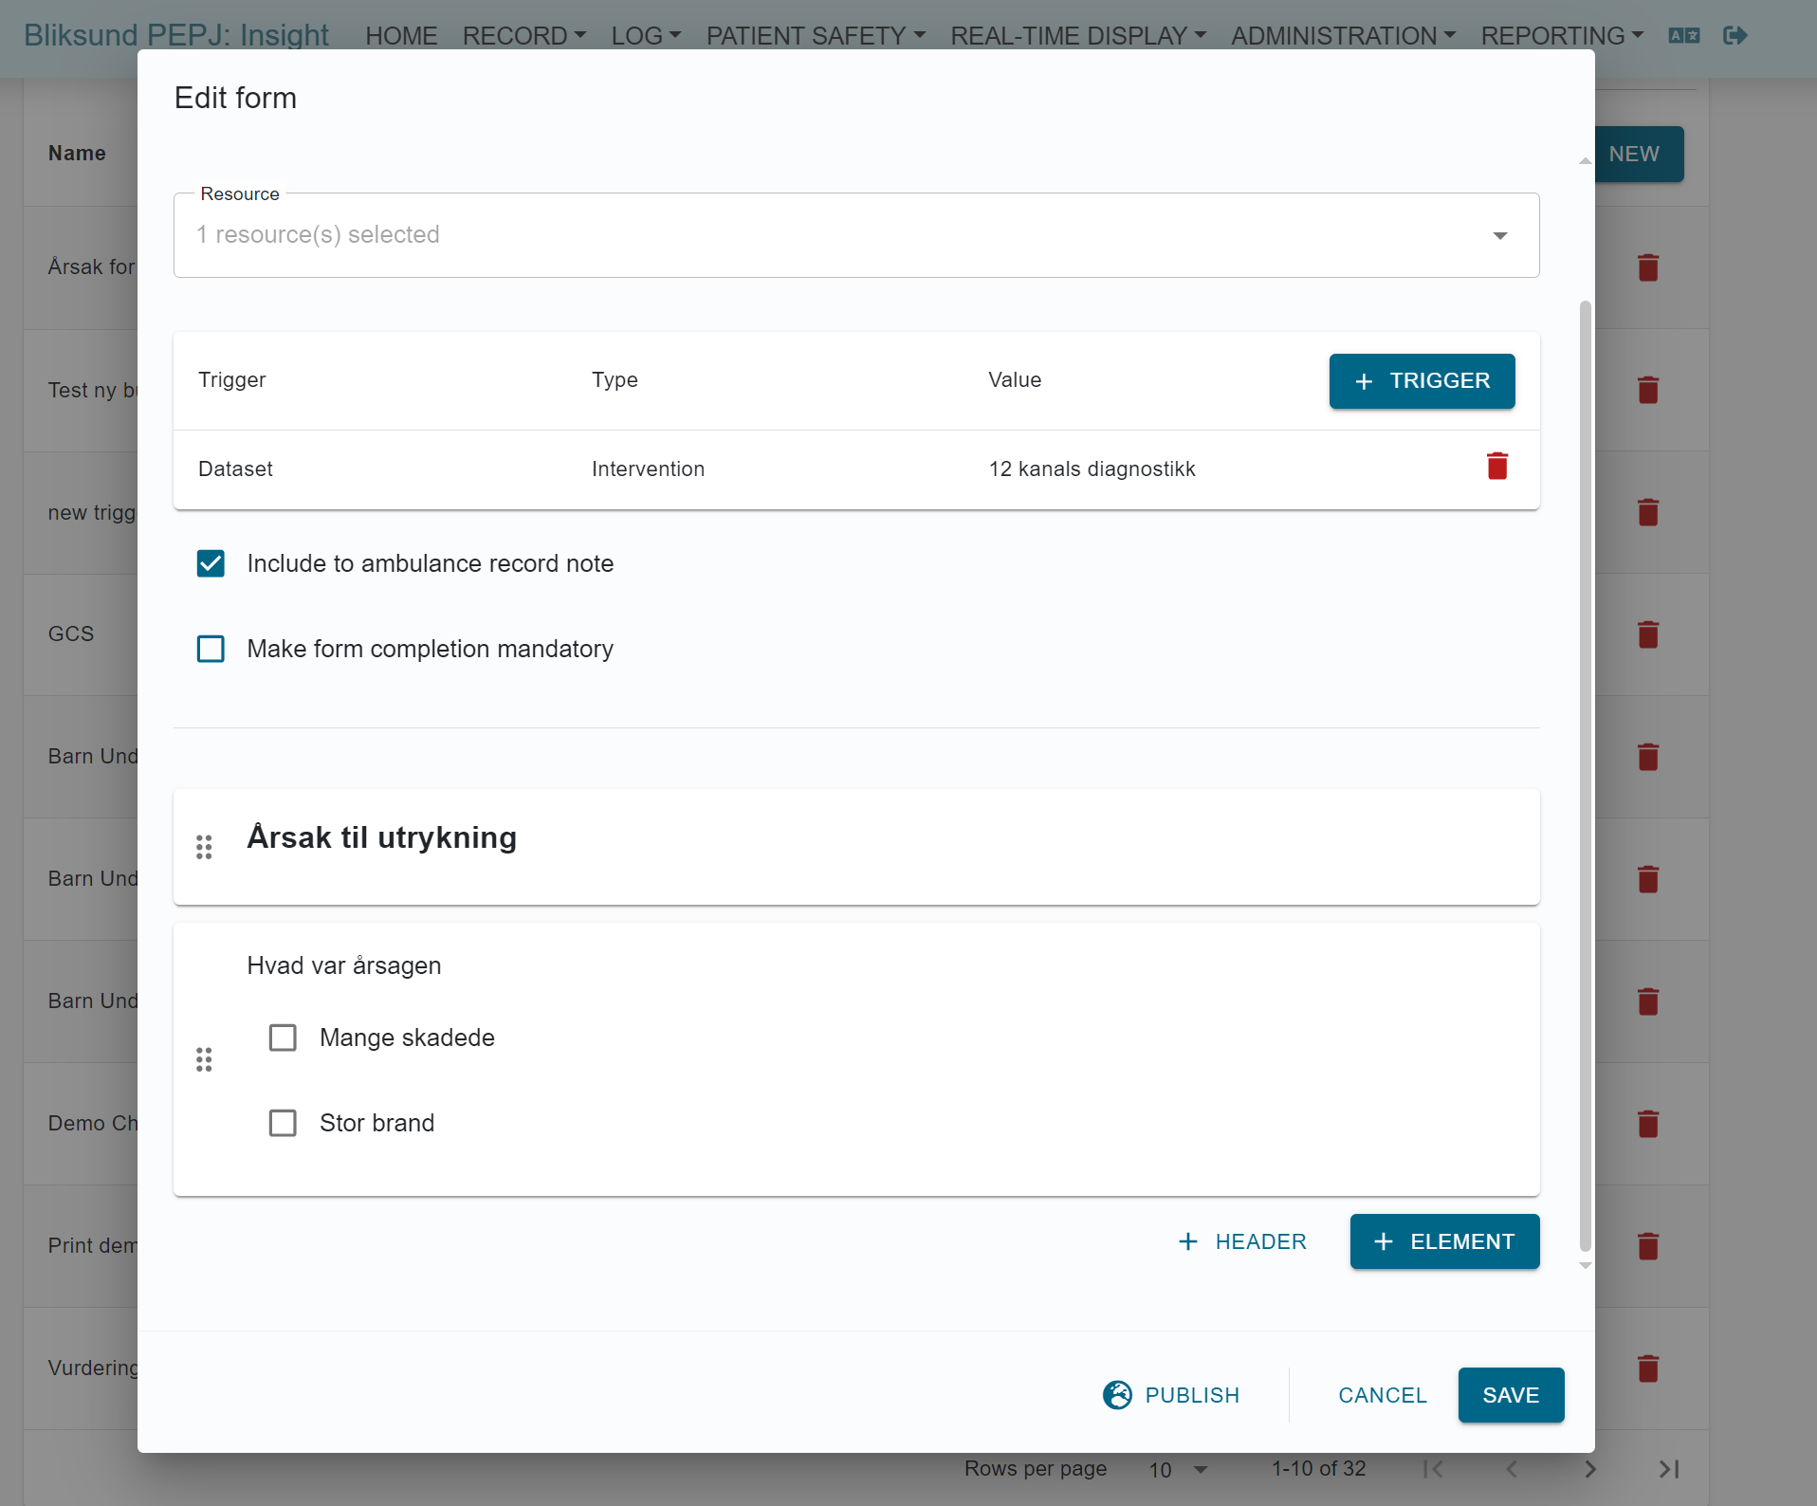Go to first page of the table
This screenshot has height=1506, width=1817.
1433,1469
